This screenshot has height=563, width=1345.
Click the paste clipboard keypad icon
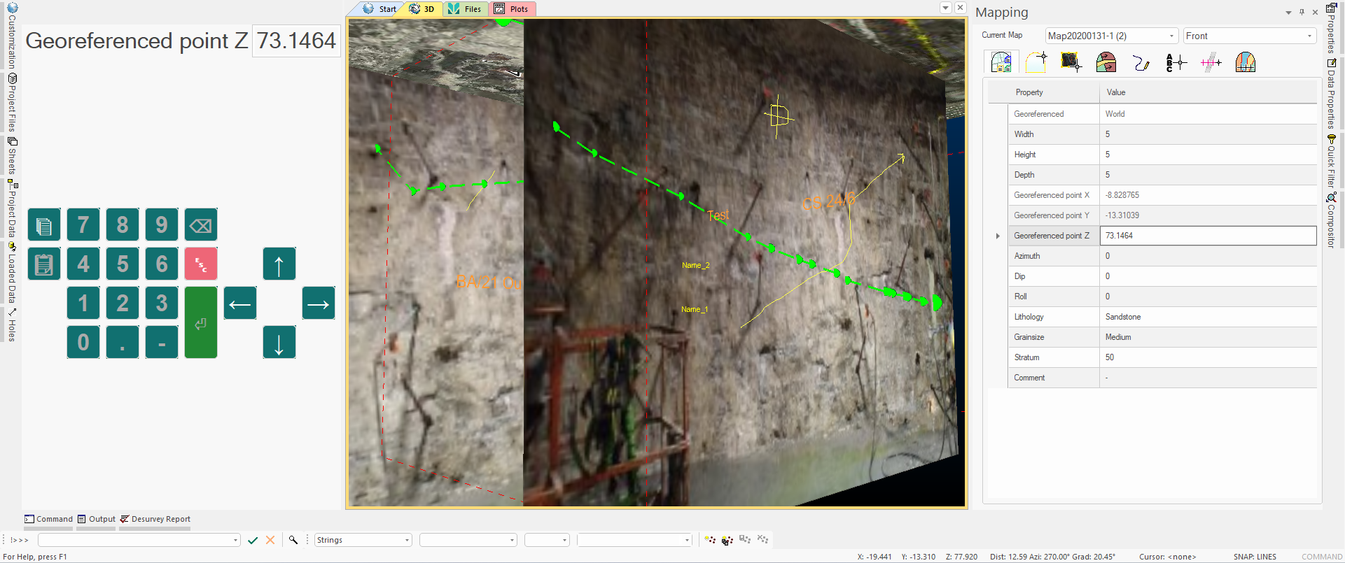tap(44, 264)
